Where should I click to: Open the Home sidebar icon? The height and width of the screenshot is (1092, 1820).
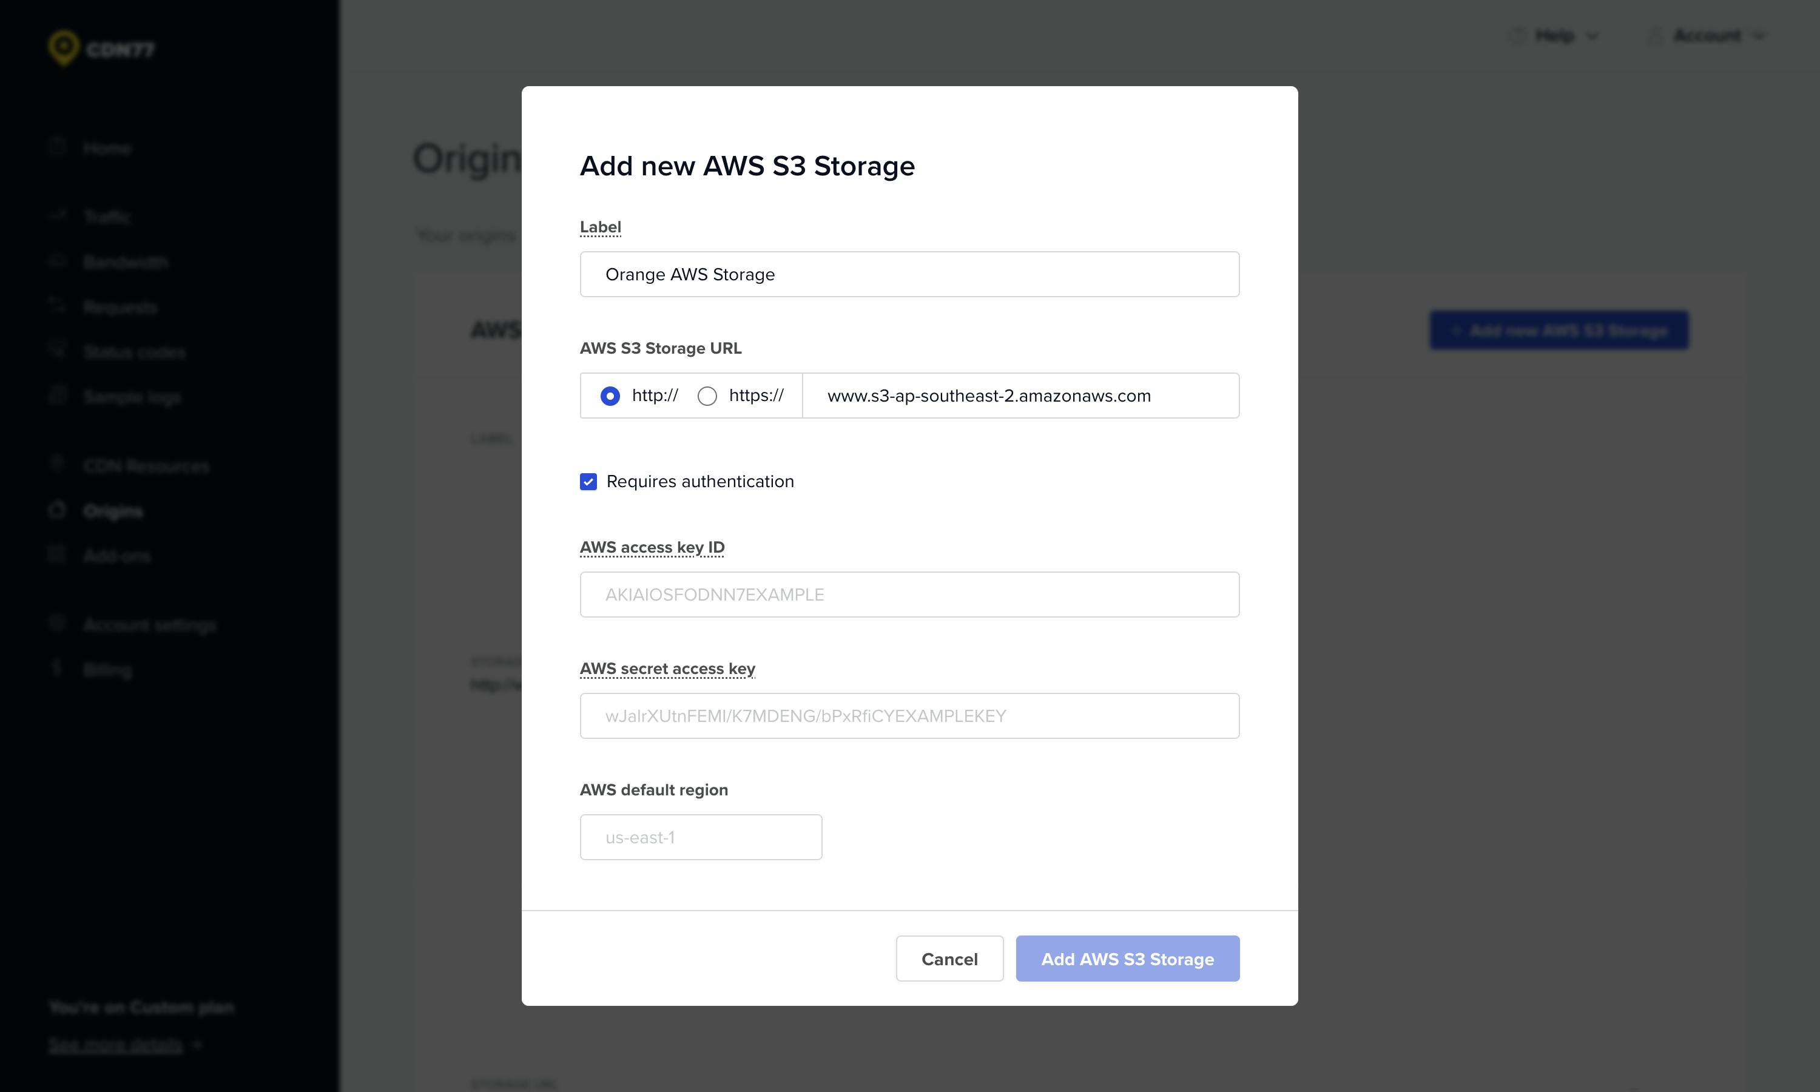(58, 147)
